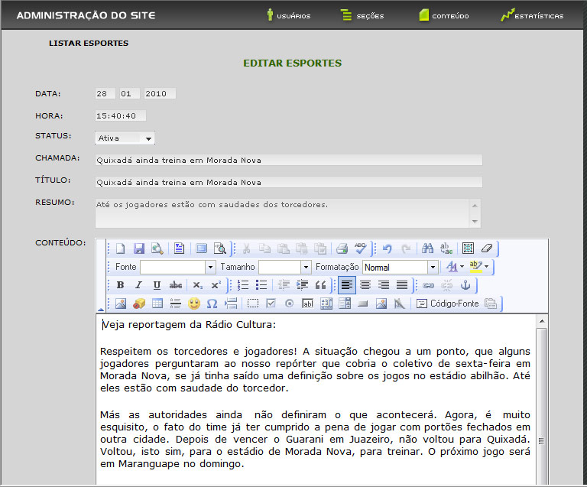587x487 pixels.
Task: Insert a horizontal line
Action: 175,304
